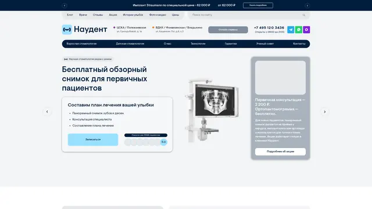The height and width of the screenshot is (209, 372).
Task: Select the ЦСКА / Полежаевская clinic address
Action: coord(130,30)
